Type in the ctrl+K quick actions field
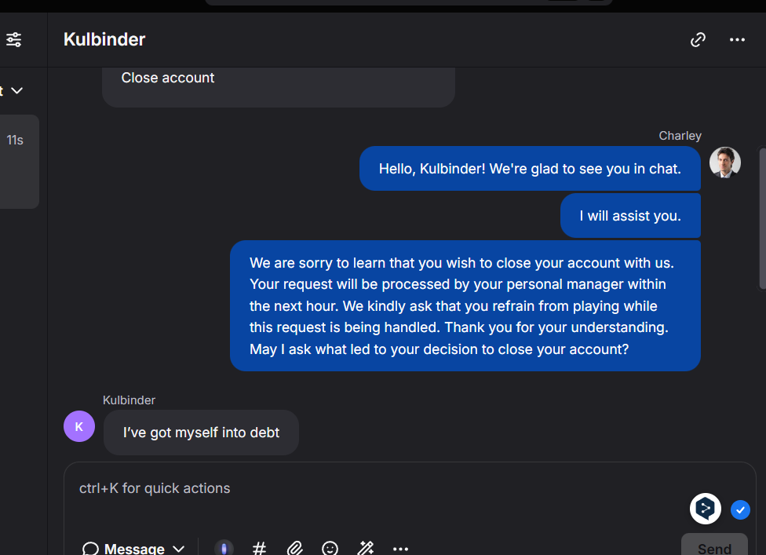766x555 pixels. click(x=377, y=488)
